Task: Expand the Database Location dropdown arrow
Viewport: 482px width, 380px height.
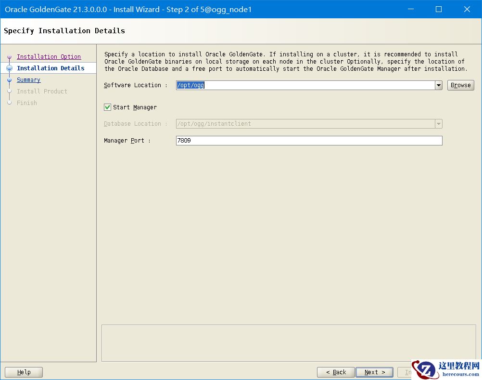Action: [438, 124]
